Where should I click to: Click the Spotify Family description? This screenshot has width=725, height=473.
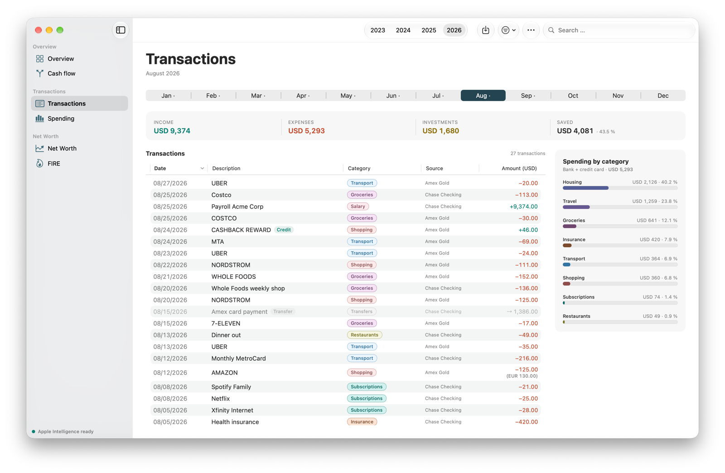[x=231, y=387]
